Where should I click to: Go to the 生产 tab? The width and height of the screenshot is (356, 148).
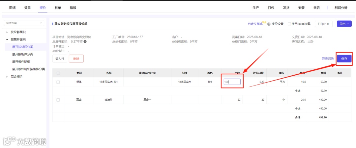(256, 8)
